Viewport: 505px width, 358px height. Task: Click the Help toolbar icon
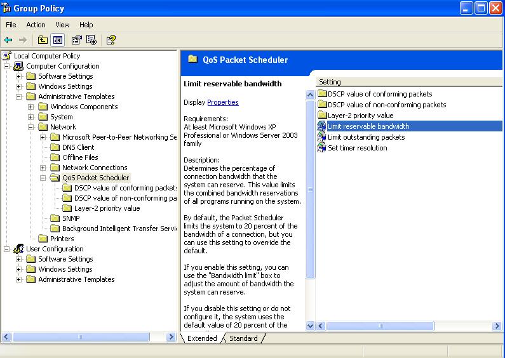[111, 40]
